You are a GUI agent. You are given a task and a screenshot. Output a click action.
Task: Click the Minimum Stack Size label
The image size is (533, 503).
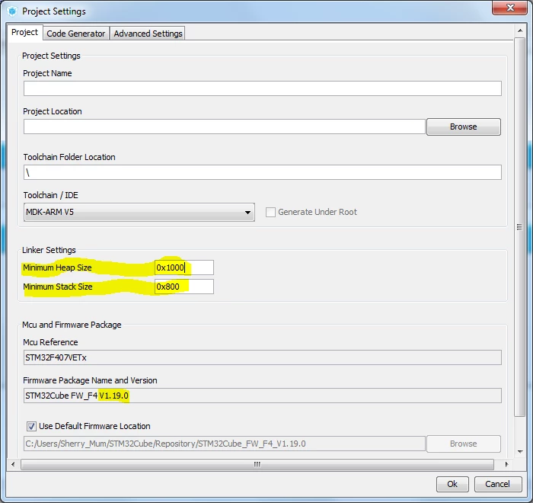pyautogui.click(x=57, y=287)
